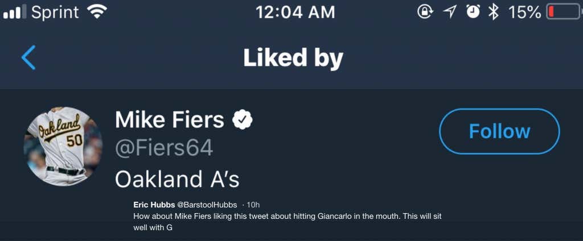Viewport: 583px width, 241px height.
Task: Open Mike Fiers' profile photo
Action: (x=63, y=146)
